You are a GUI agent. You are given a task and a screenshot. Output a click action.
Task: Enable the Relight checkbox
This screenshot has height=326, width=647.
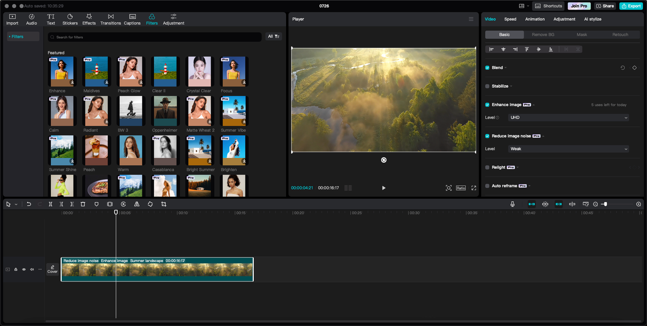487,167
